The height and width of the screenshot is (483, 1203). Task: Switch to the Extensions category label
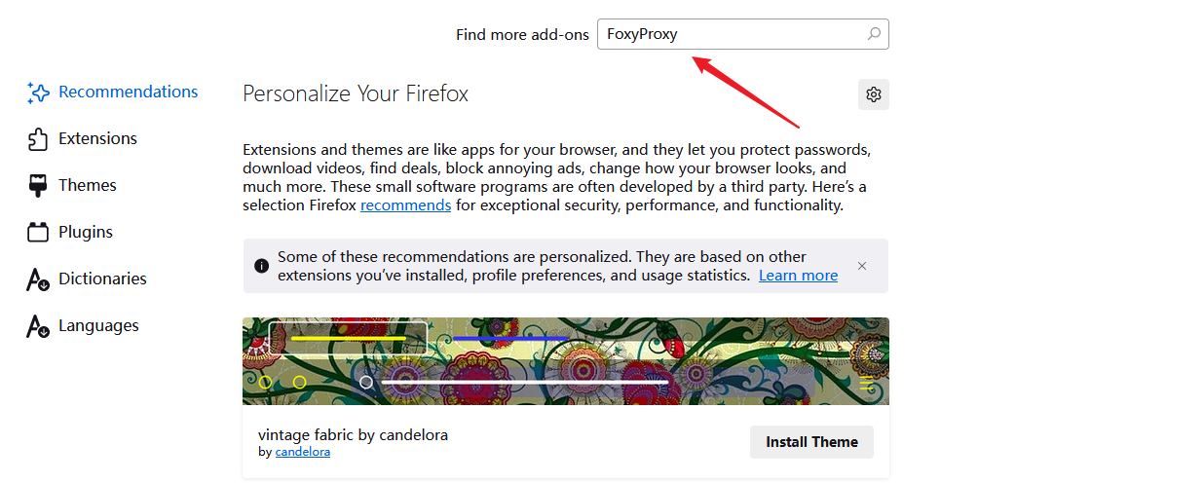97,138
